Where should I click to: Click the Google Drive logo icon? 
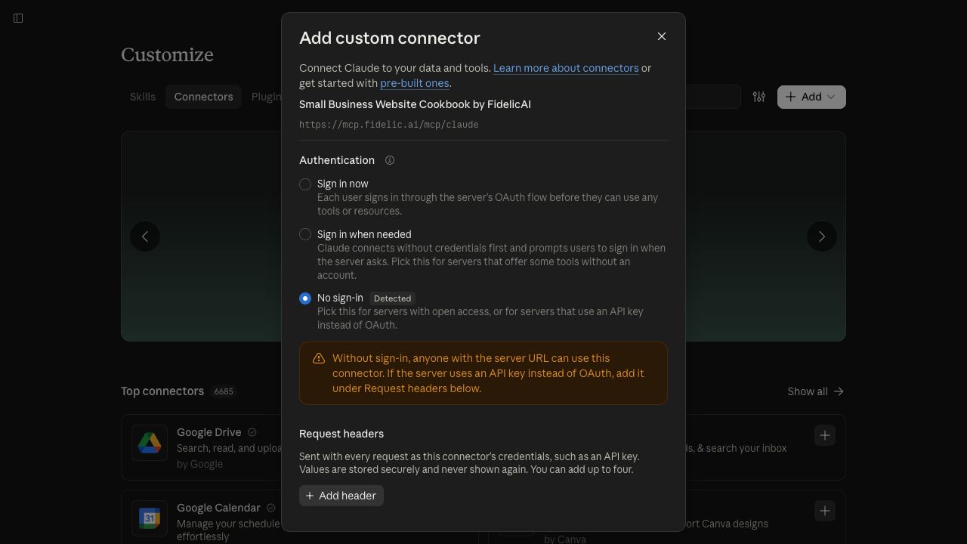[x=150, y=443]
